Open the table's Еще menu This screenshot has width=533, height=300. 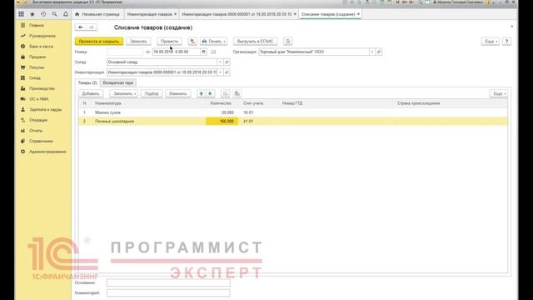[x=498, y=93]
